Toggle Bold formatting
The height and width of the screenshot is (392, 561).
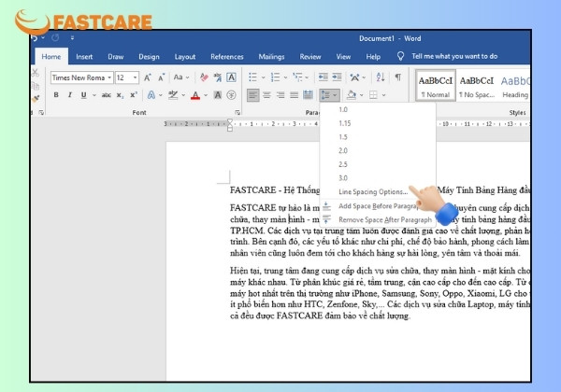56,95
